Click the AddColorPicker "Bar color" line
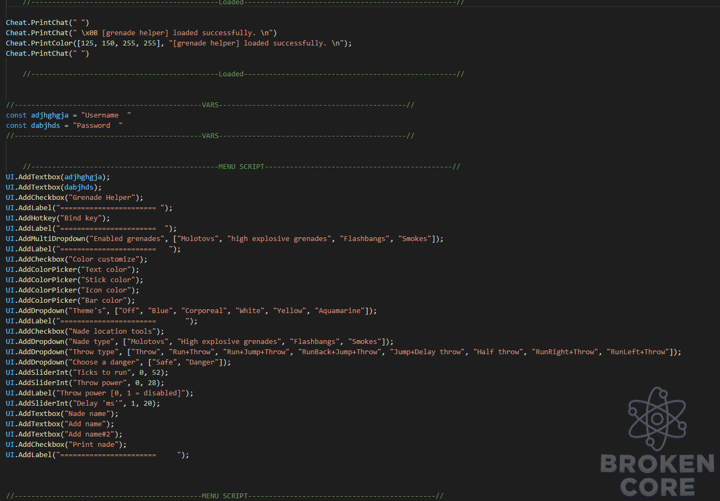The height and width of the screenshot is (501, 720). pos(70,300)
